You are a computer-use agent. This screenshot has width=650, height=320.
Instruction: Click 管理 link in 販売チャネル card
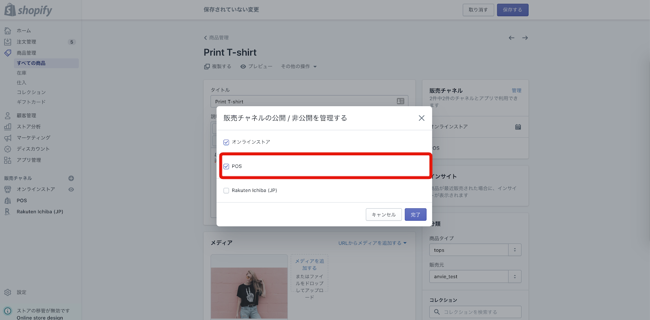516,90
